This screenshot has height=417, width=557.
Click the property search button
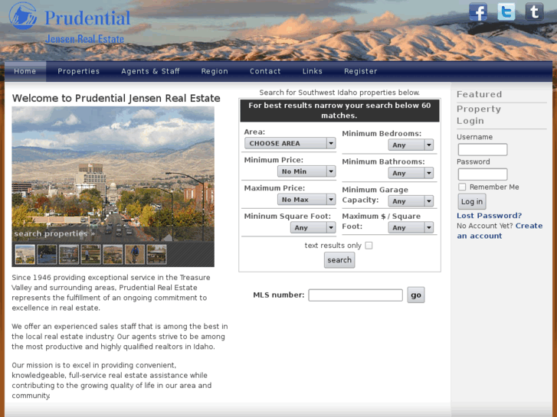[339, 260]
